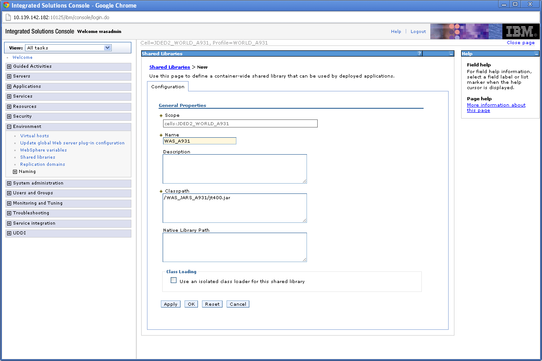Expand the Security section
This screenshot has width=542, height=361.
[9, 116]
